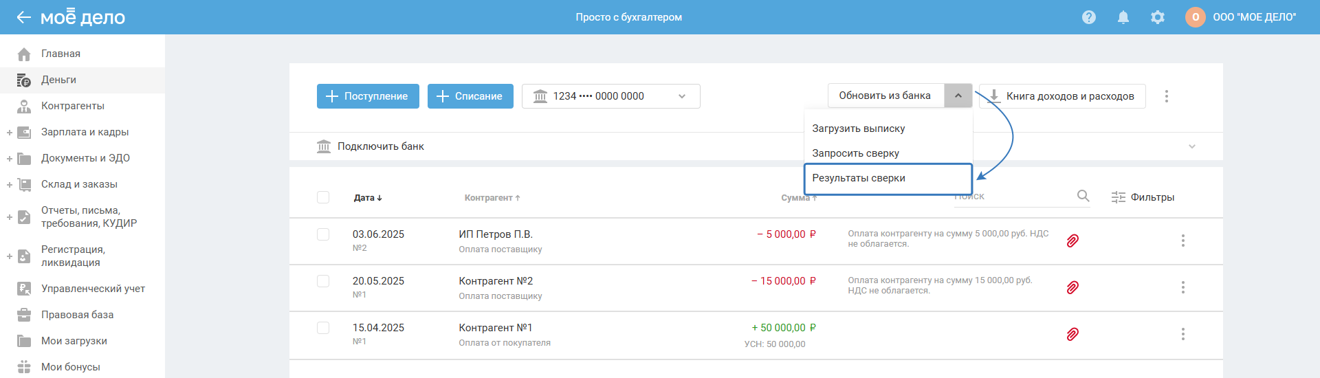
Task: Tick checkbox for Контрагент №1 row
Action: [x=323, y=328]
